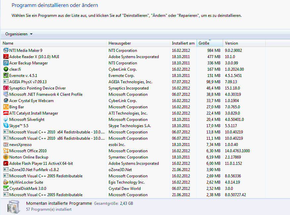Click the 984 MB size value
The image size is (290, 215).
[x=214, y=51]
